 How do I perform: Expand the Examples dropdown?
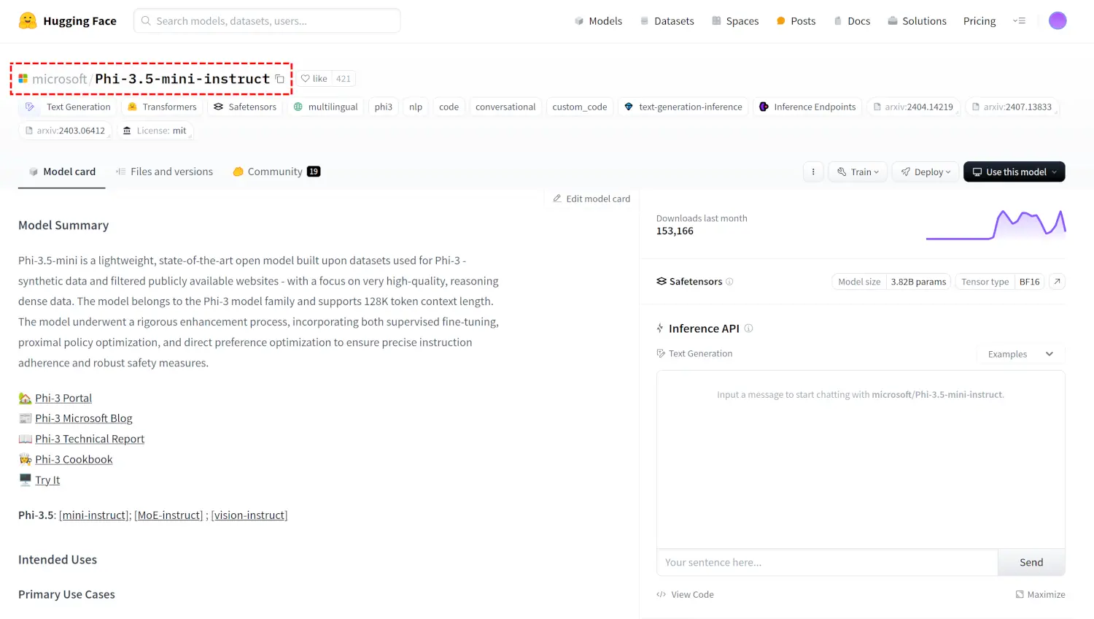click(1020, 354)
